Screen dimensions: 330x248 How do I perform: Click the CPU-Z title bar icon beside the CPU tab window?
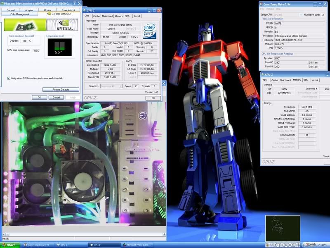click(85, 10)
